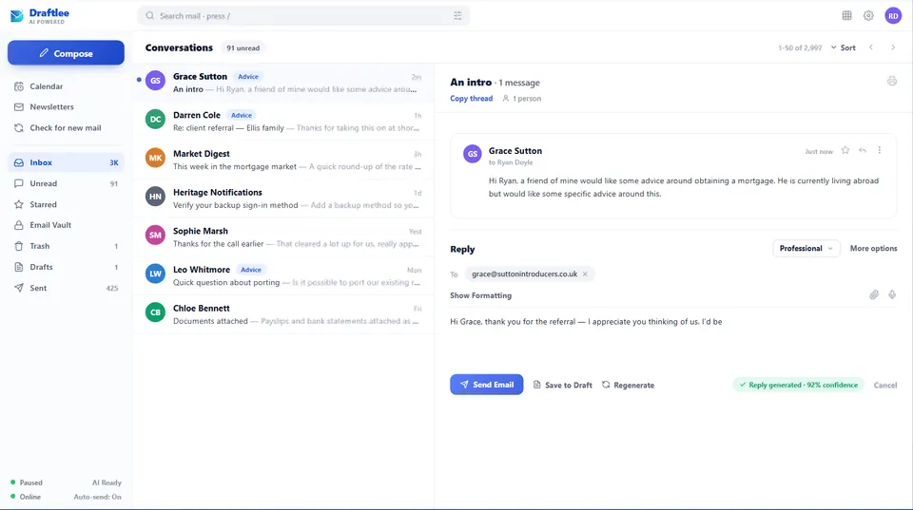Screen dimensions: 913x510
Task: Open the apps grid icon
Action: (846, 16)
